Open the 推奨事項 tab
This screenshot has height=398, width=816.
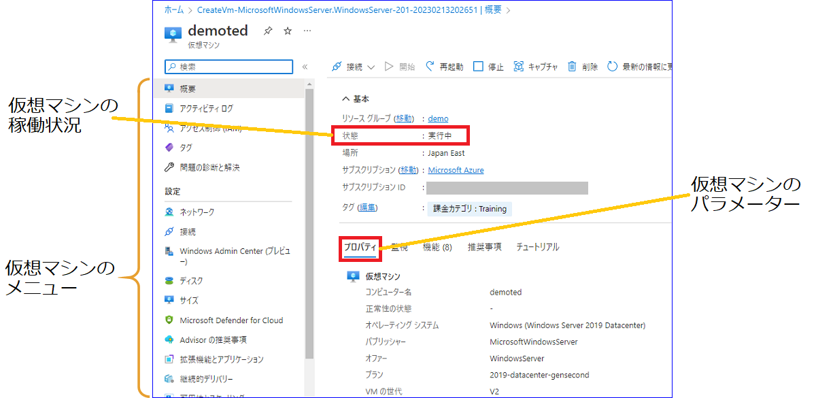[x=484, y=247]
